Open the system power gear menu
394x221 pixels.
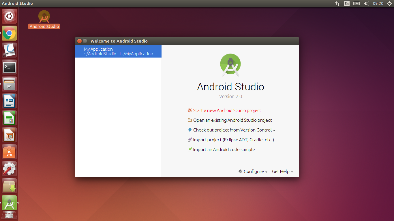389,3
